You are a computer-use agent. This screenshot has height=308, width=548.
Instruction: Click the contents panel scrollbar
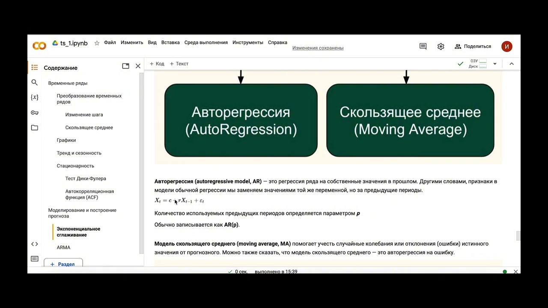tap(141, 163)
